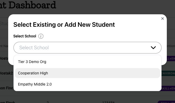Click the purple SKILL+EN tag below ENVIRON
Viewport: 175px width, 103px height.
(167, 88)
